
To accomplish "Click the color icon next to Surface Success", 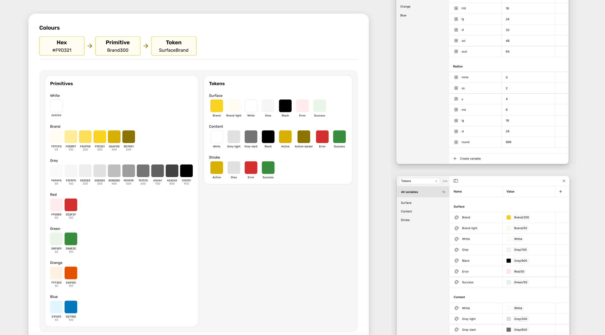I will [x=457, y=282].
